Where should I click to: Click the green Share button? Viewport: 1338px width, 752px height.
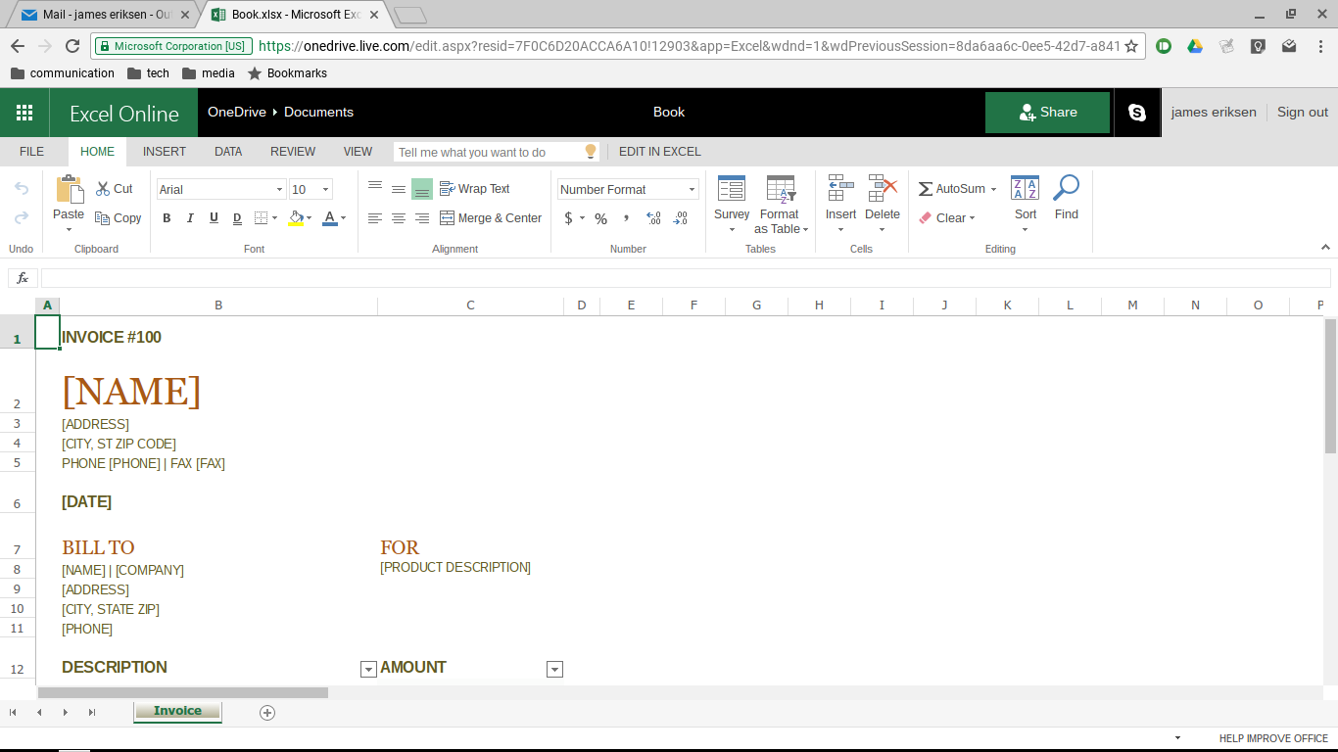tap(1047, 113)
